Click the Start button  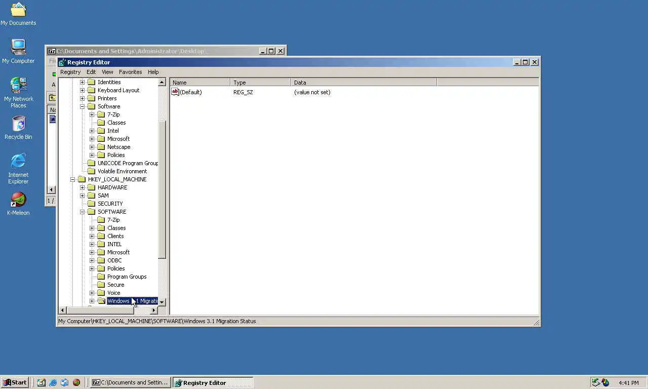[x=15, y=383]
